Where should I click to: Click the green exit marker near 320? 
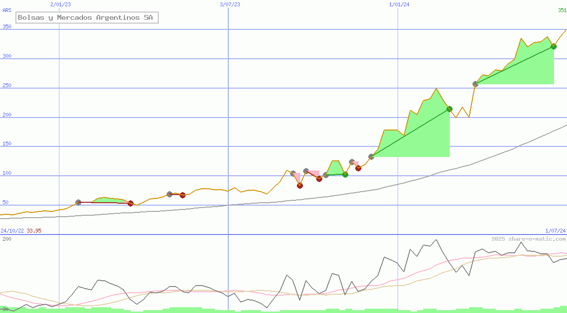coord(553,46)
